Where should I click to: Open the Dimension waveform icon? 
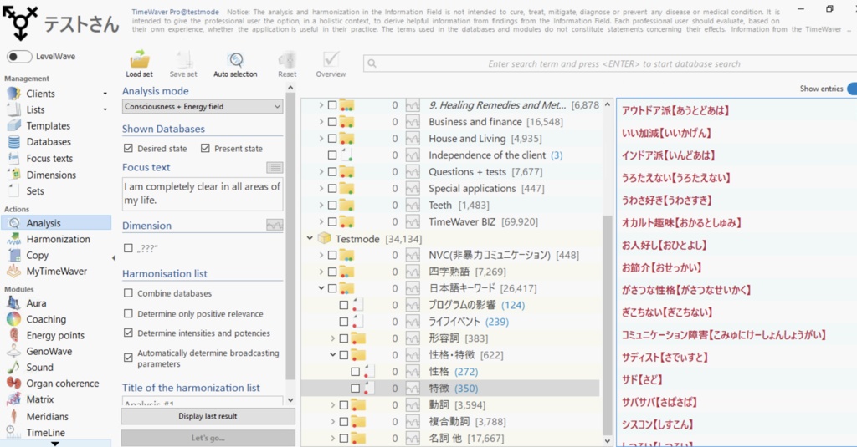(x=275, y=225)
